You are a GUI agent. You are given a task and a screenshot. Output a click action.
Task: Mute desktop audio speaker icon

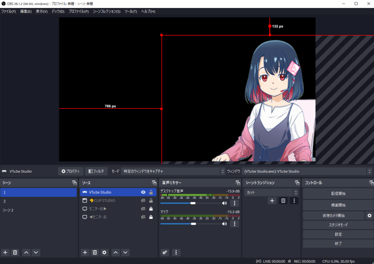click(224, 203)
